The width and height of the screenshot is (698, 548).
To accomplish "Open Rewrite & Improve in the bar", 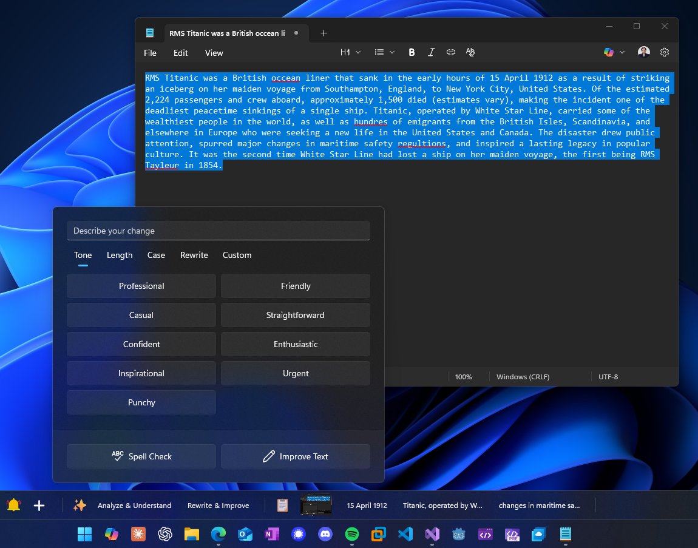I will click(x=218, y=506).
